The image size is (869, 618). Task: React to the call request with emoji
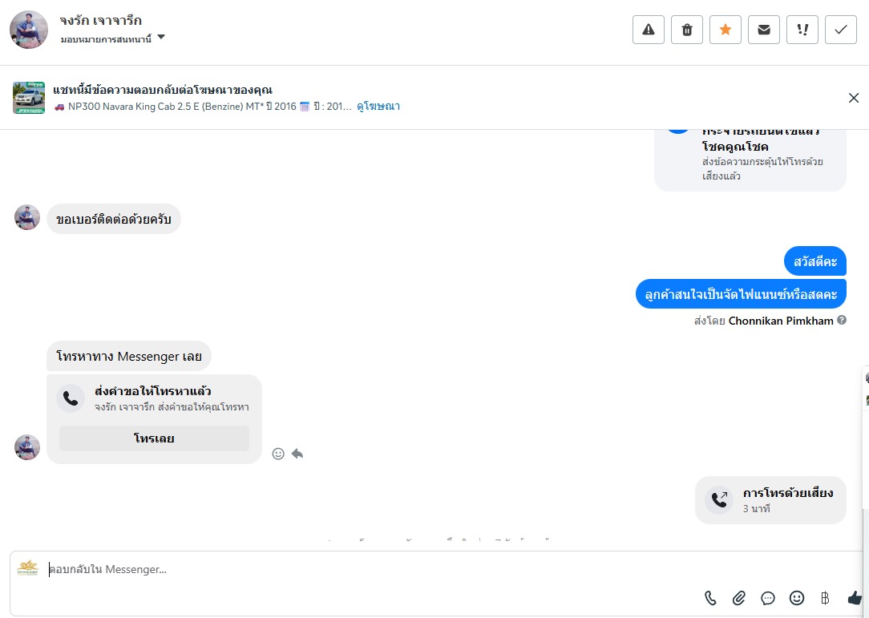[278, 454]
